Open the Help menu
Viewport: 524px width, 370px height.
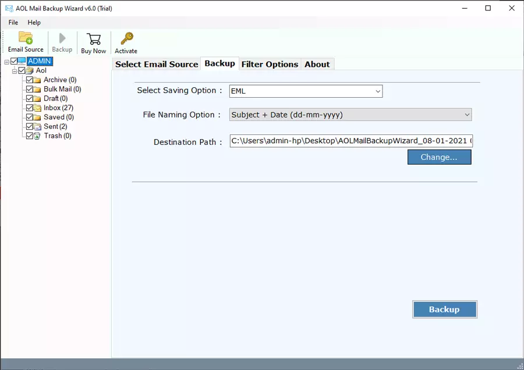34,22
